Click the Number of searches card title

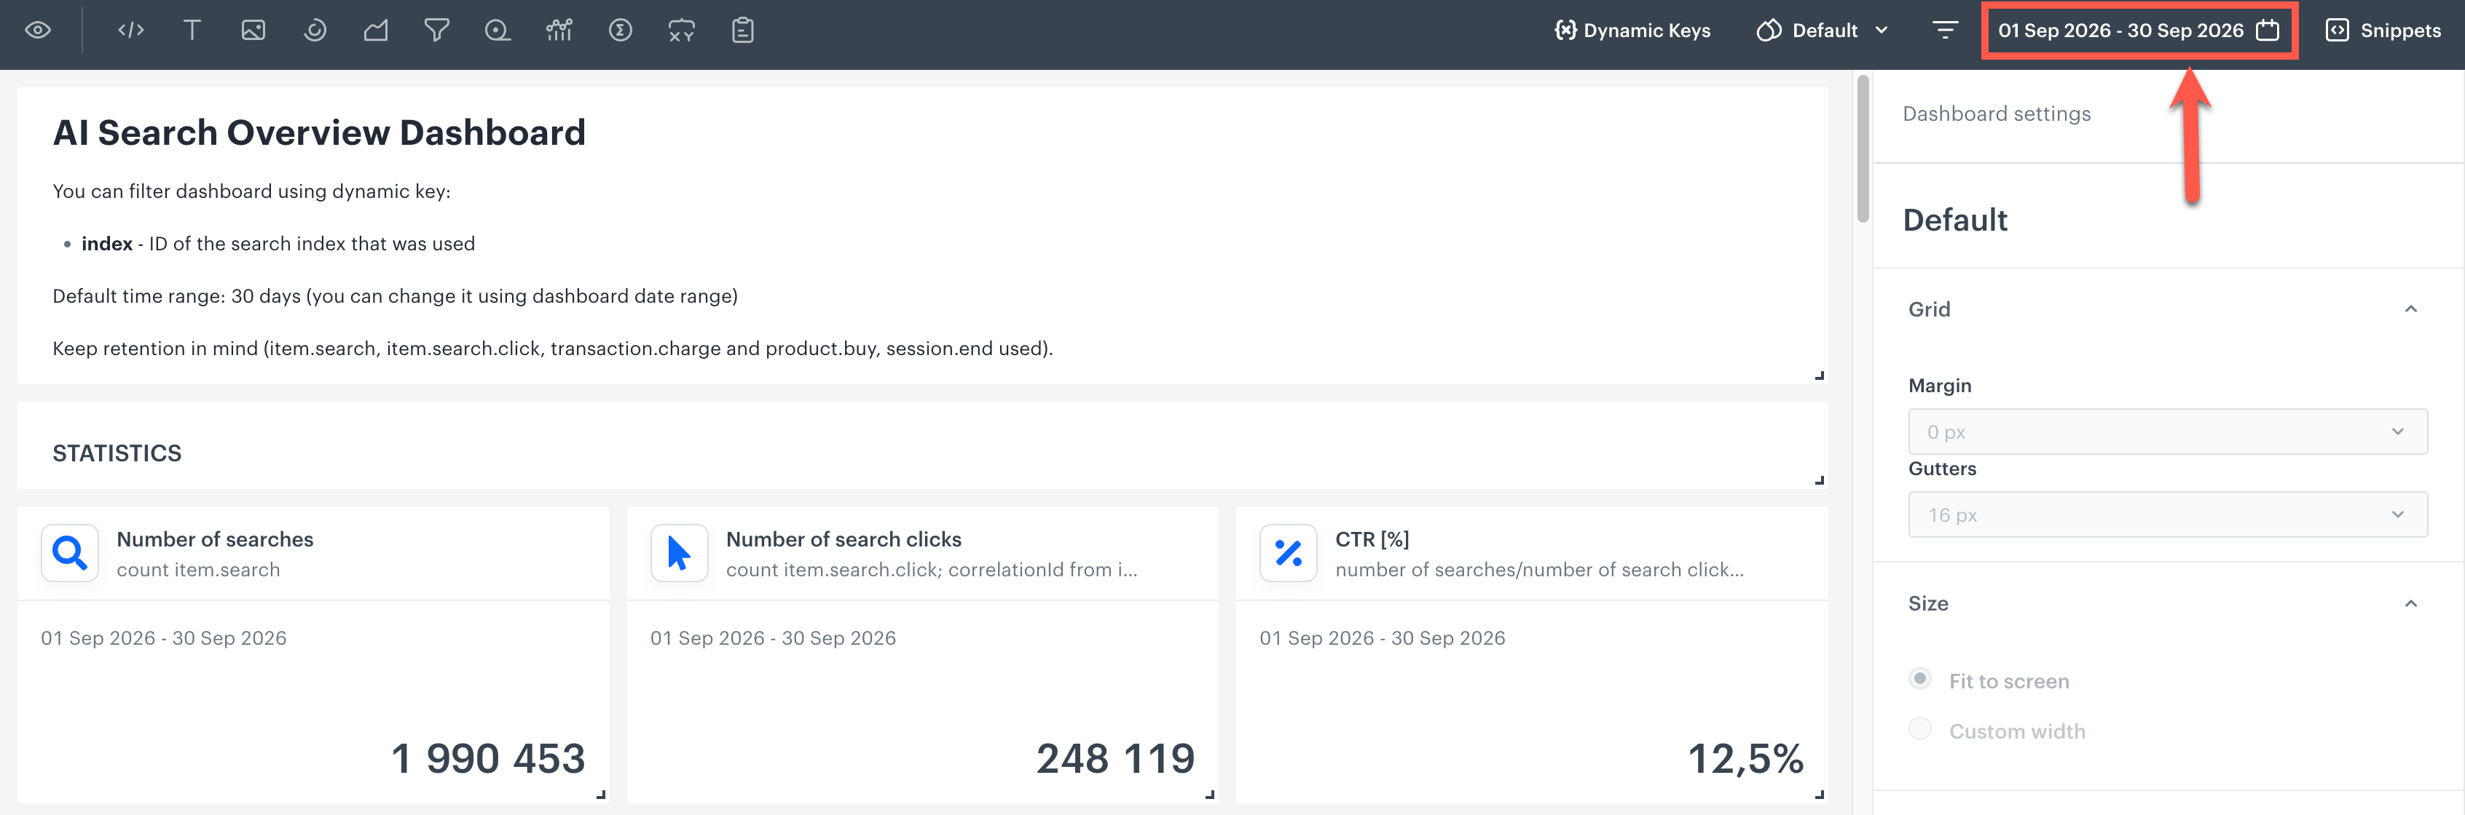[x=216, y=539]
